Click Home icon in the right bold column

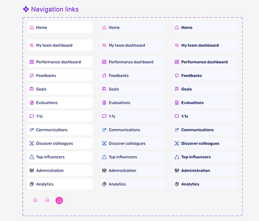(177, 27)
